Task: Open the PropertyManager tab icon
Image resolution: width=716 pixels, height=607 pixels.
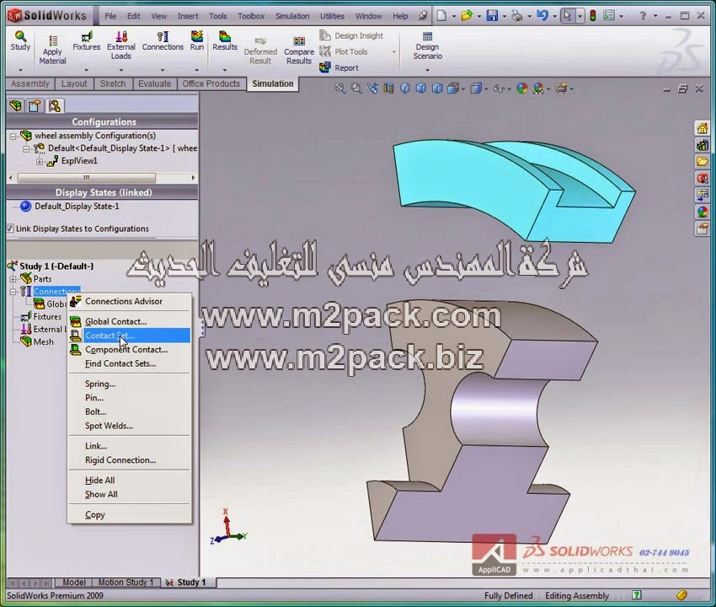Action: coord(35,106)
